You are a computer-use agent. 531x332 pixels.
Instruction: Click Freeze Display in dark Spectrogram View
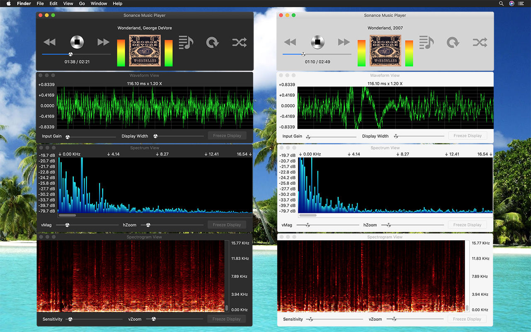coord(227,319)
